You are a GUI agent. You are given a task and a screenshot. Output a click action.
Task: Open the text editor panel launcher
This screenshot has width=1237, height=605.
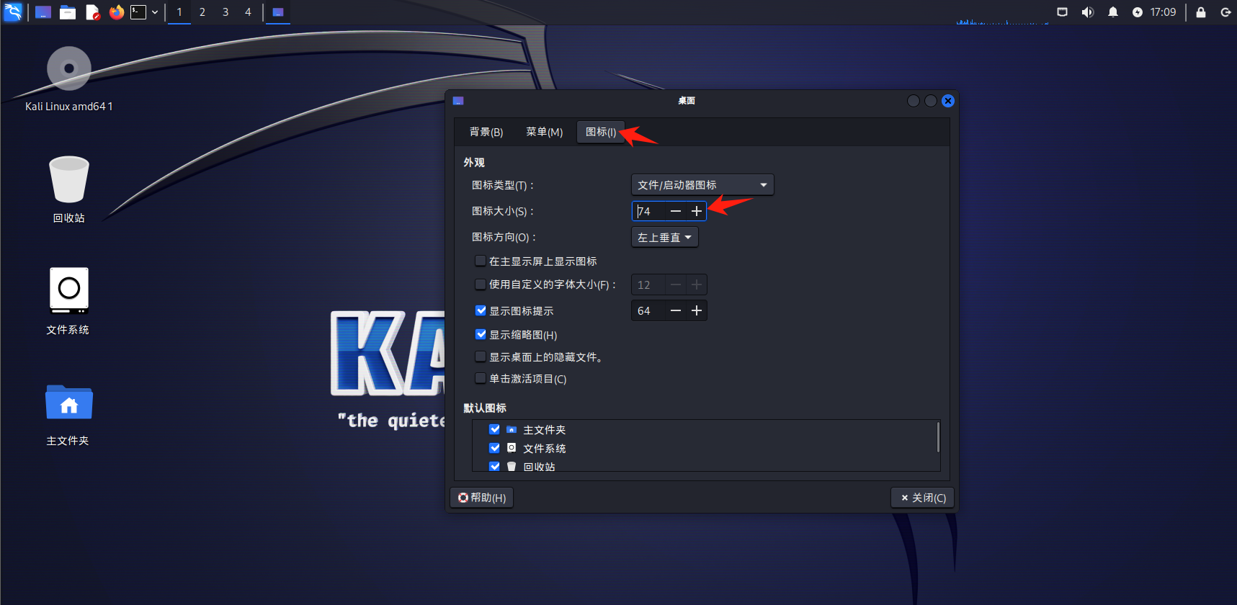pos(92,12)
